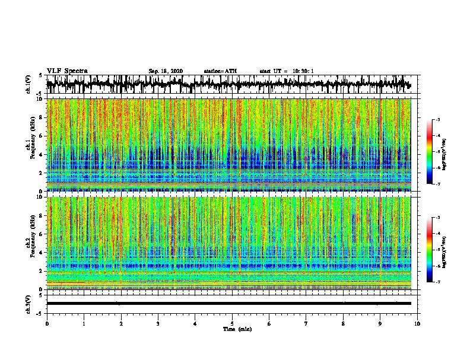Image resolution: width=470 pixels, height=363 pixels.
Task: Click the "VLF Spectra" plot title
Action: click(x=67, y=71)
